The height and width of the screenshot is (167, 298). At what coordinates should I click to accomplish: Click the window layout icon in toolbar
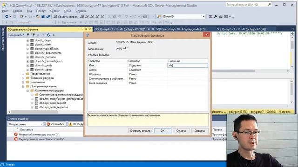(x=226, y=17)
